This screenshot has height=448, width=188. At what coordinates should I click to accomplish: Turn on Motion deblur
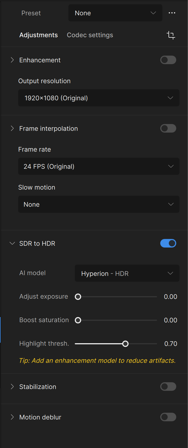point(168,417)
